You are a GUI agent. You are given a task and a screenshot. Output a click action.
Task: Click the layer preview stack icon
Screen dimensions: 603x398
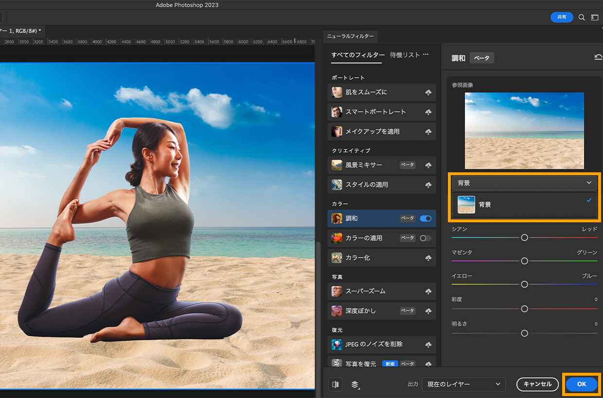point(355,384)
